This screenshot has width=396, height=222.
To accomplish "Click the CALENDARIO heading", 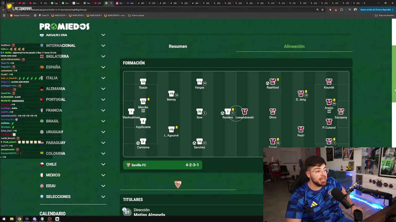I will pyautogui.click(x=53, y=214).
